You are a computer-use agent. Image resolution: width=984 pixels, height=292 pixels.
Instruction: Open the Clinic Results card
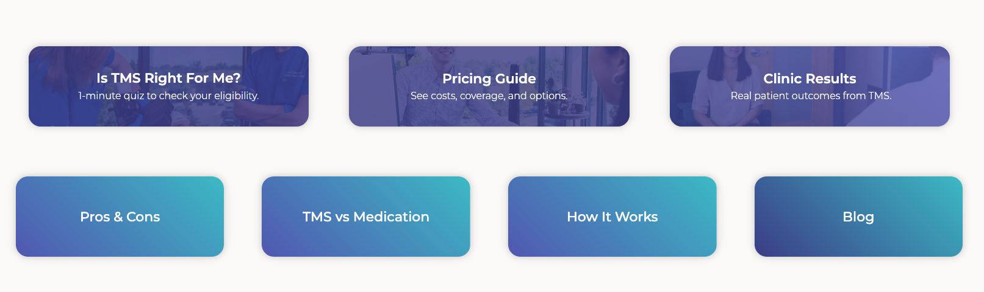click(x=810, y=86)
